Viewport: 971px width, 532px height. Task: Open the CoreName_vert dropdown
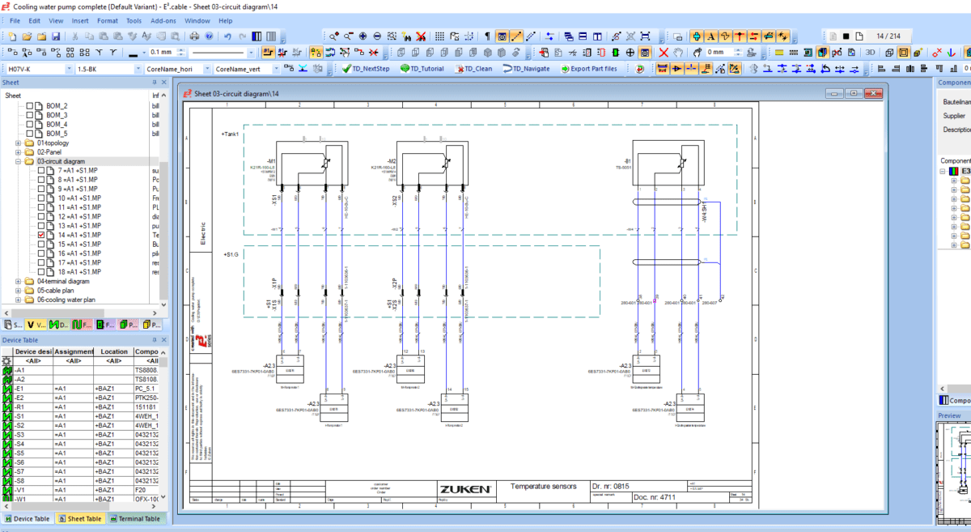pos(275,69)
